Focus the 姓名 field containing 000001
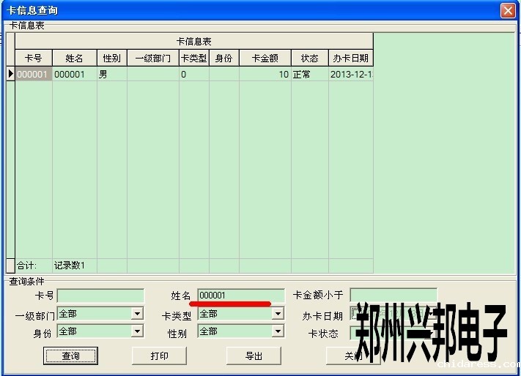This screenshot has height=376, width=521. (240, 296)
